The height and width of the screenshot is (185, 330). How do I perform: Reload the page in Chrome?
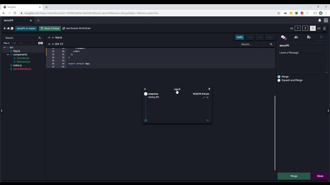click(x=15, y=13)
